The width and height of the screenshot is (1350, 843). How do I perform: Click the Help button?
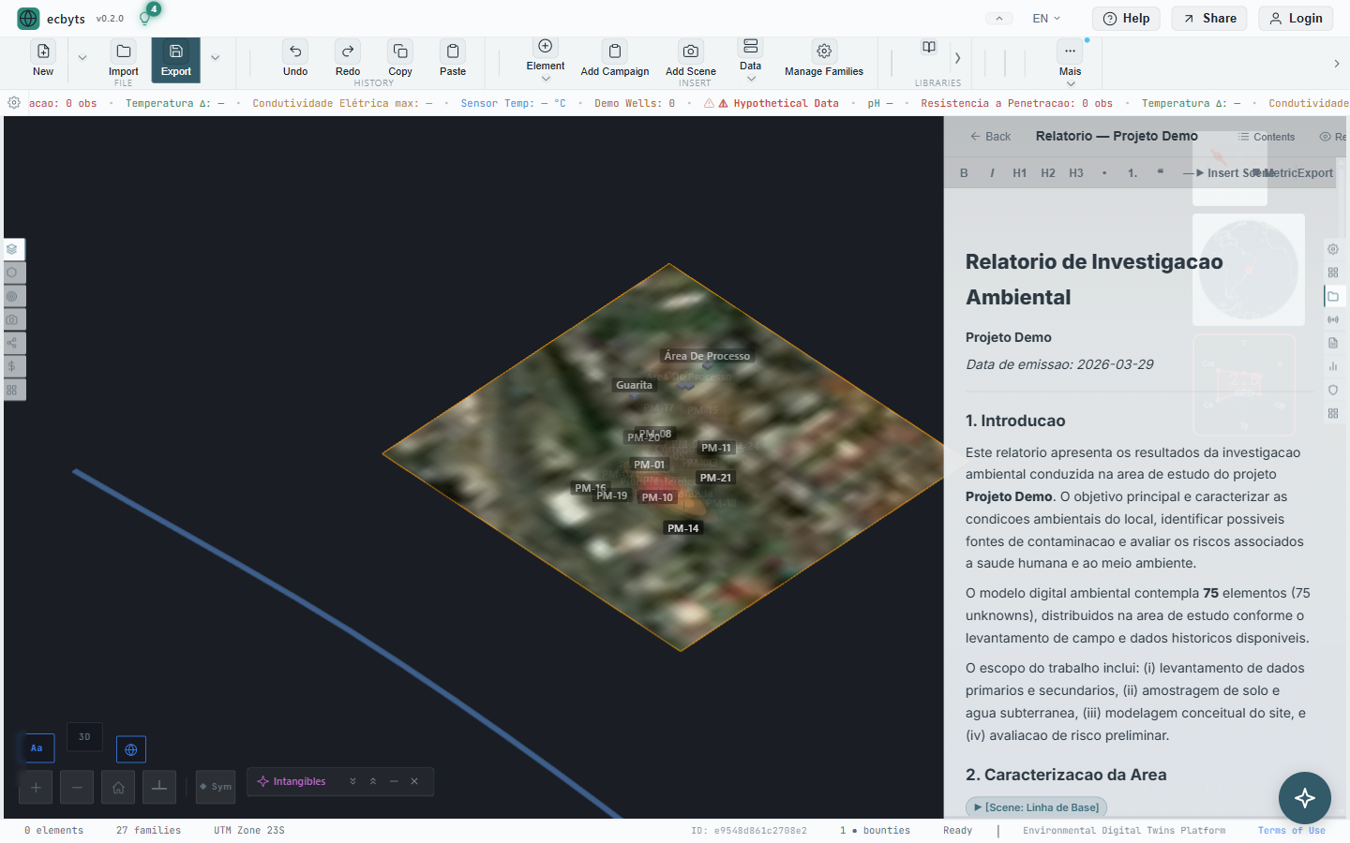coord(1127,18)
